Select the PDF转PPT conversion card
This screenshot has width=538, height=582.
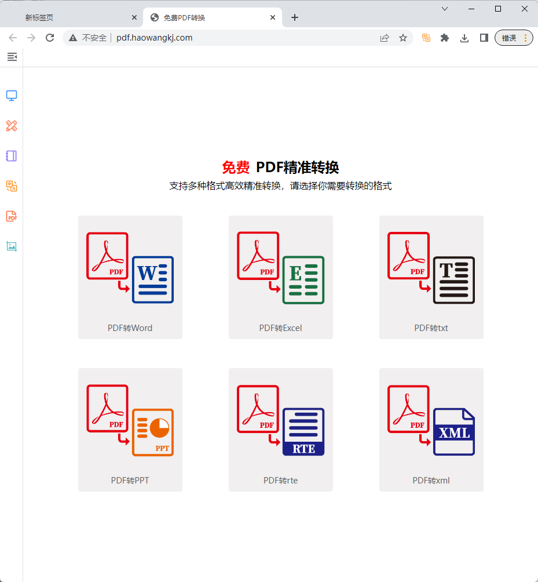(x=130, y=430)
